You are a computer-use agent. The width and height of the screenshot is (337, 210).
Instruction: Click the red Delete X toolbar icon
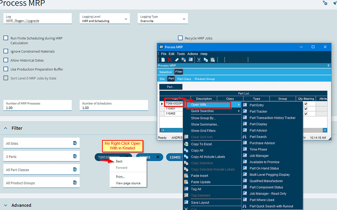(x=169, y=60)
